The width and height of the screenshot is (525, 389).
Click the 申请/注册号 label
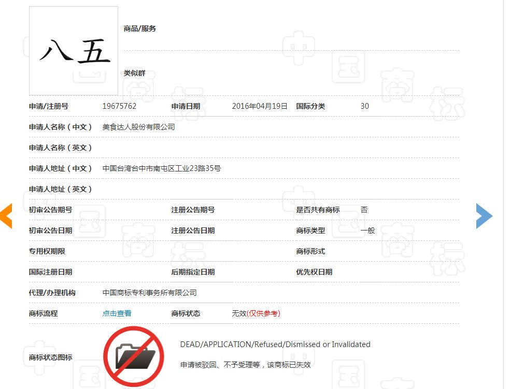pyautogui.click(x=49, y=106)
